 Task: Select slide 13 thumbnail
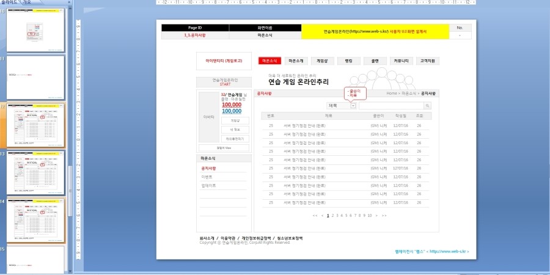(35, 172)
